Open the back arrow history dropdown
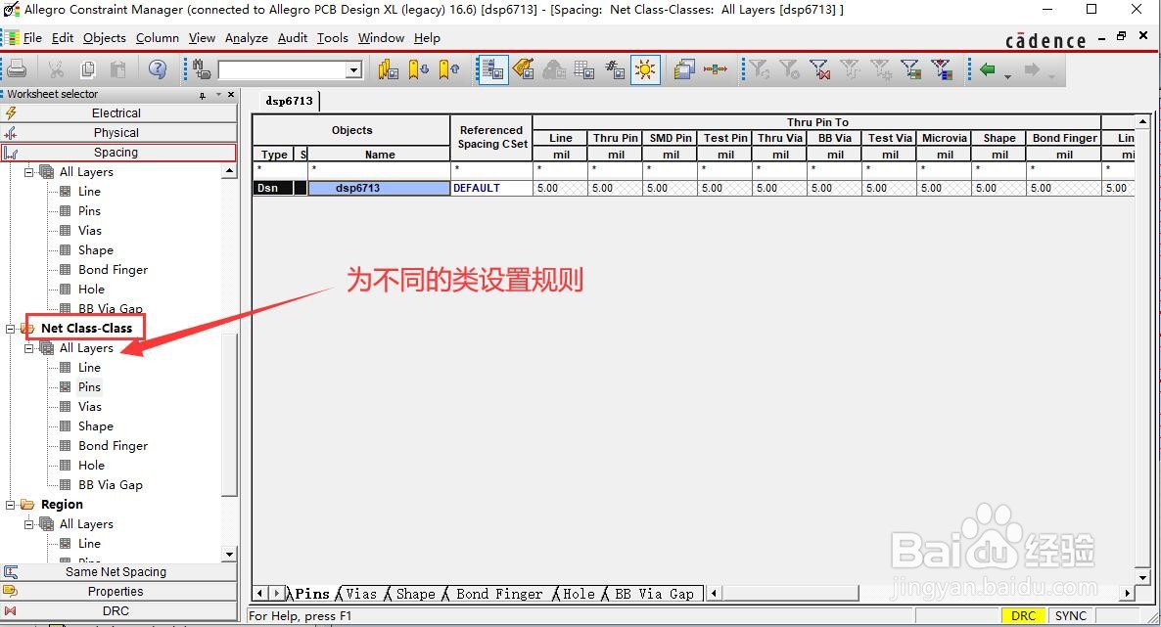1161x627 pixels. 1007,75
